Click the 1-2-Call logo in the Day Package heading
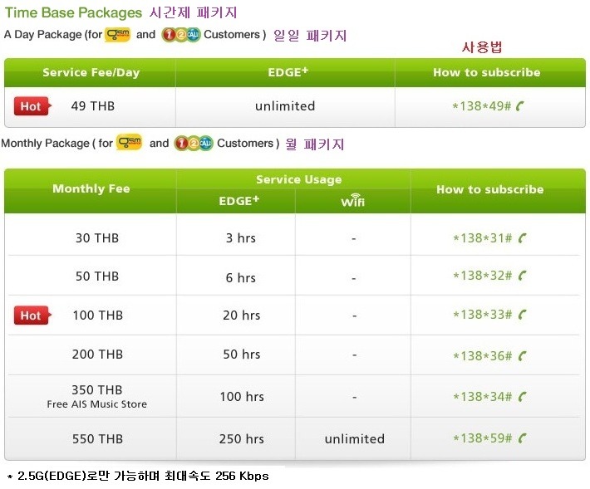 point(181,35)
